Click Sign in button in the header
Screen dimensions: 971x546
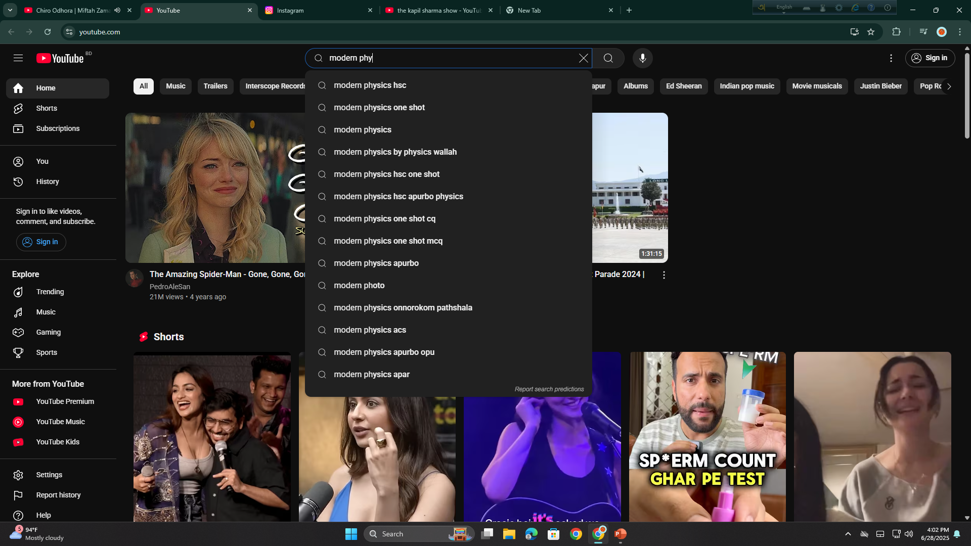click(x=930, y=58)
